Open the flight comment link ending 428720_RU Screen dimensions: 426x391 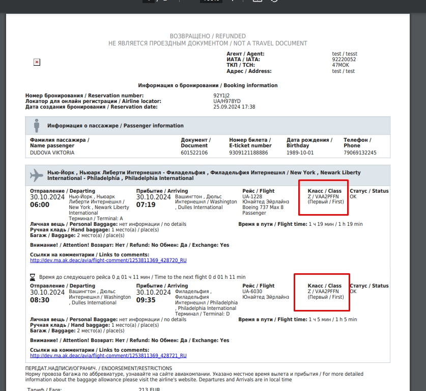click(x=108, y=260)
